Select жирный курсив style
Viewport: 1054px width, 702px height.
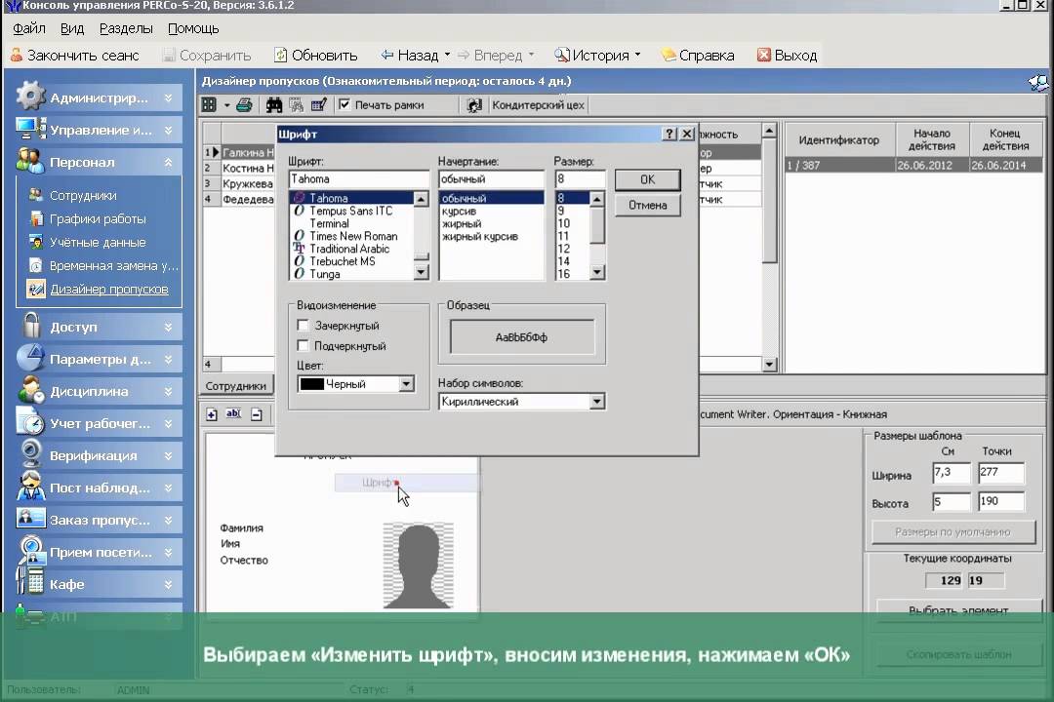pos(479,236)
